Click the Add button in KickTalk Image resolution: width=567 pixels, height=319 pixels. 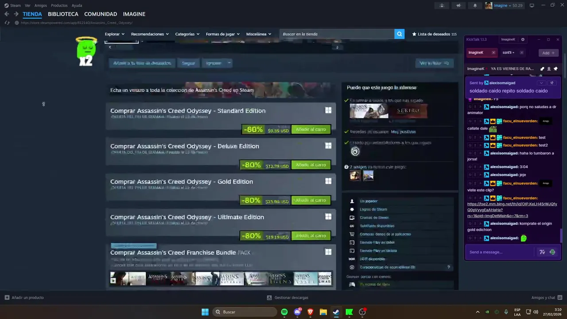point(548,53)
